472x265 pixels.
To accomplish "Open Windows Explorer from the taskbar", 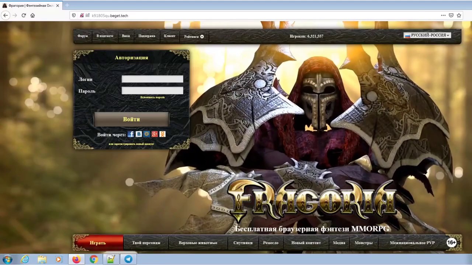I will tap(42, 259).
